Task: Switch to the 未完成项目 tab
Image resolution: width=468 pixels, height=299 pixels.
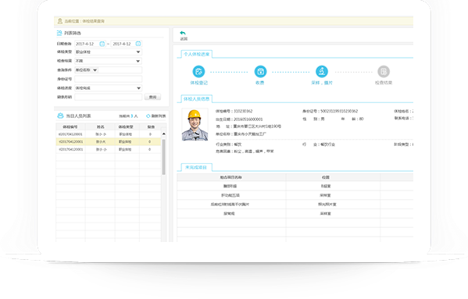Action: coord(196,167)
